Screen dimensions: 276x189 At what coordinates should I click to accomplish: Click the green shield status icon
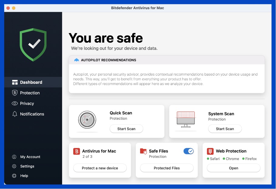33,44
